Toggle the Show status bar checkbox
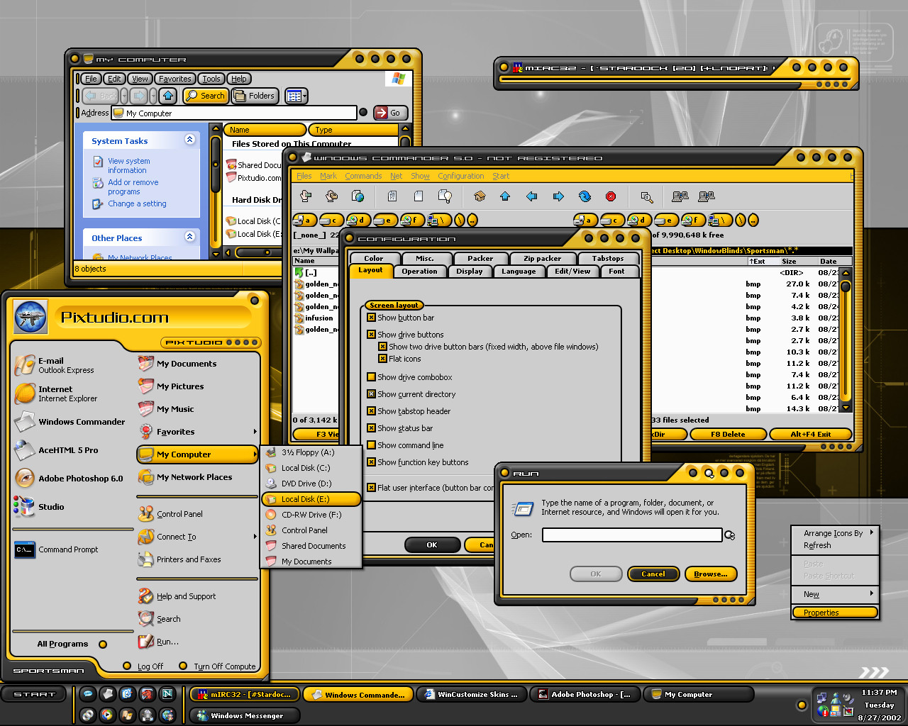Image resolution: width=908 pixels, height=726 pixels. point(371,428)
